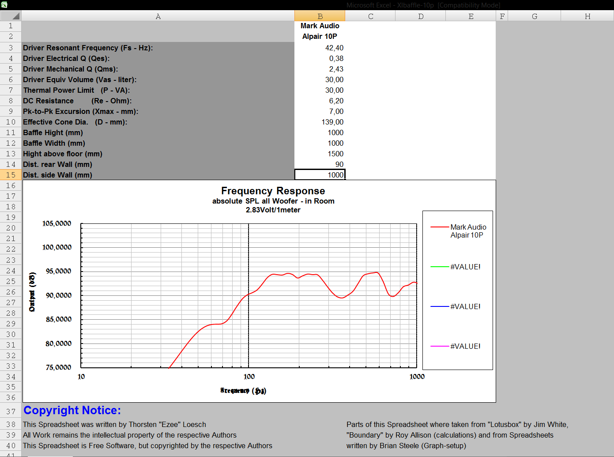Click 'Dist. rear Wall (mm)' label

[x=57, y=164]
